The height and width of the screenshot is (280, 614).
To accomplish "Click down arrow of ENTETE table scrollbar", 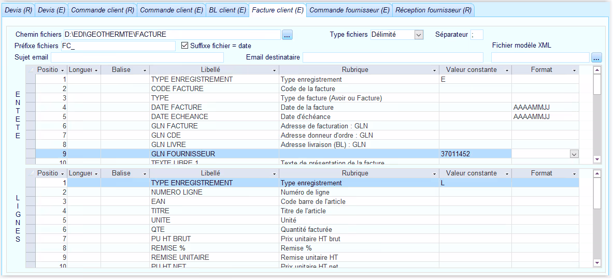I will [597, 159].
